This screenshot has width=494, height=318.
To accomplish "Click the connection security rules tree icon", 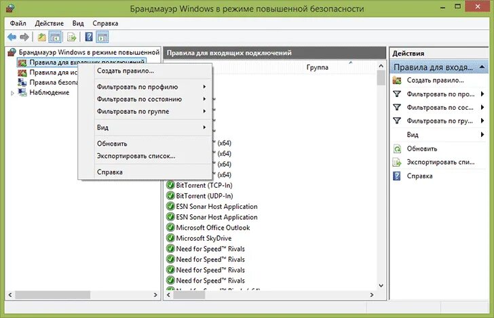I will click(22, 83).
